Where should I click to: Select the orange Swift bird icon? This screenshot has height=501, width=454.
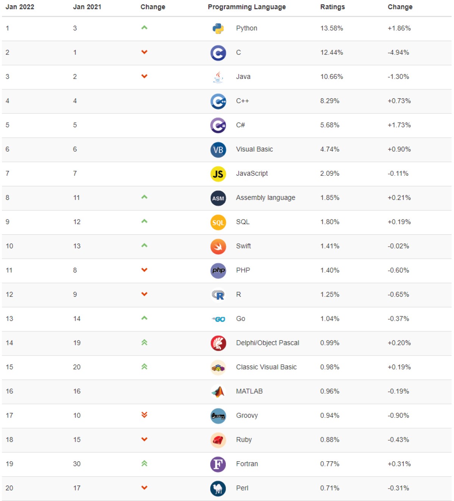point(218,246)
